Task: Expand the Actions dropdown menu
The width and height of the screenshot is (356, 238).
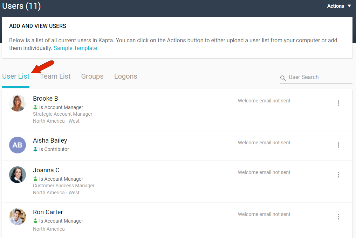Action: (x=339, y=6)
